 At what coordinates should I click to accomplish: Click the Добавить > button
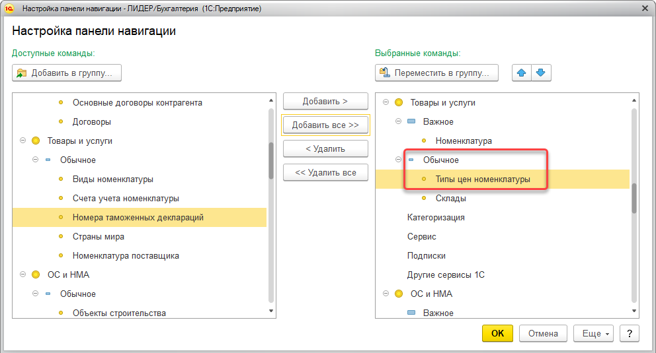[x=325, y=102]
